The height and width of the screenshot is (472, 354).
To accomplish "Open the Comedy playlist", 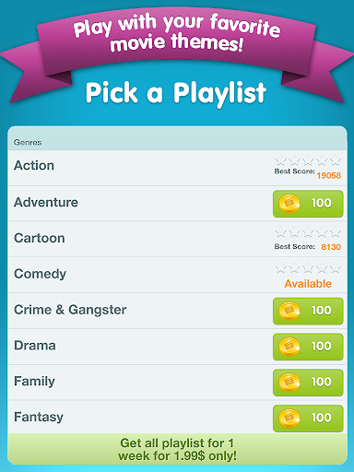I will coord(177,275).
